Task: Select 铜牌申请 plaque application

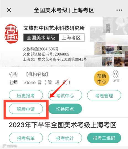Action: click(26, 109)
